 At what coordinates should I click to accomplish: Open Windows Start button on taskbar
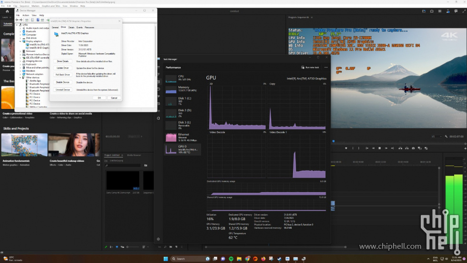pyautogui.click(x=166, y=259)
